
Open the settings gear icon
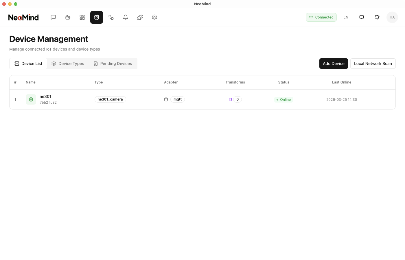[154, 17]
